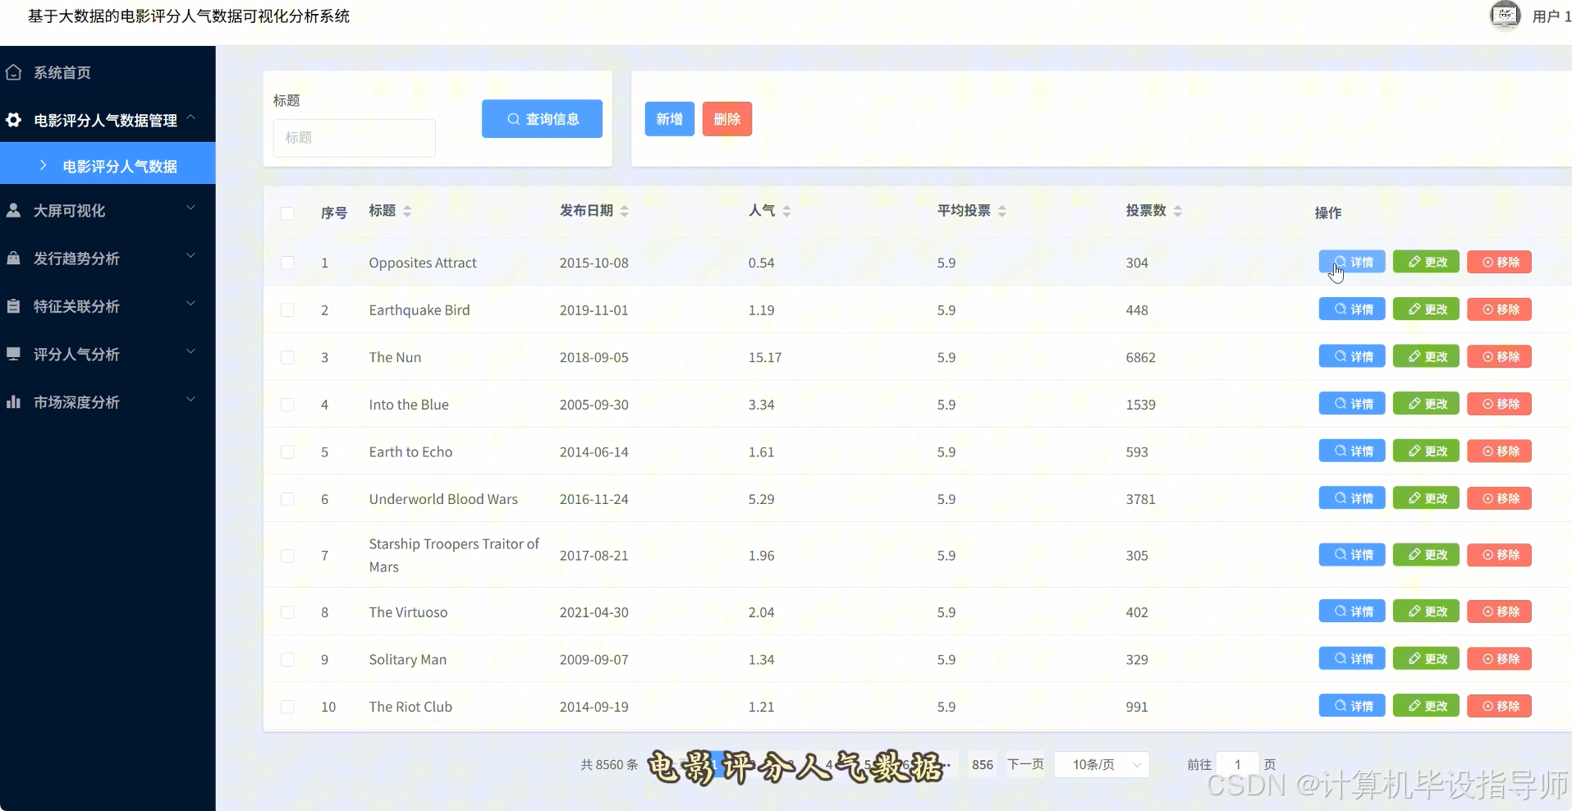Click the 共 8560 条 total count
The image size is (1572, 811).
click(609, 764)
